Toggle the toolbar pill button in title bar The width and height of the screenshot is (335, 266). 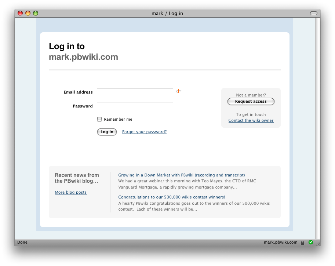(x=313, y=13)
